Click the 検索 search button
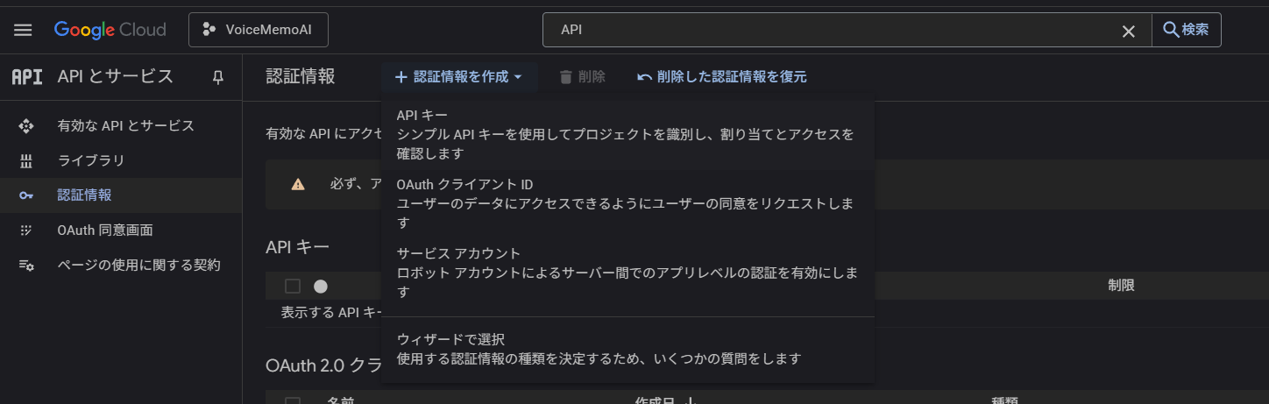Image resolution: width=1269 pixels, height=404 pixels. [x=1186, y=30]
